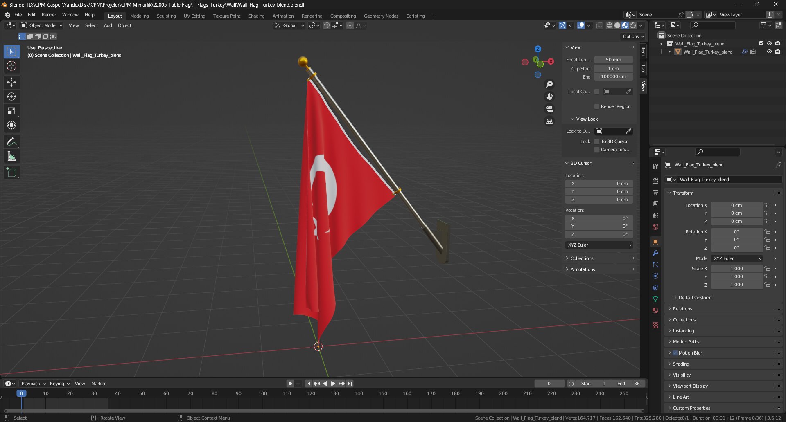
Task: Switch to the Modeling workspace tab
Action: coord(139,16)
